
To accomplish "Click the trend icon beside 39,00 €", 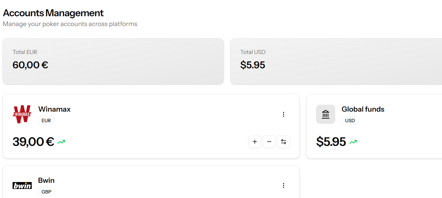I will (x=62, y=142).
